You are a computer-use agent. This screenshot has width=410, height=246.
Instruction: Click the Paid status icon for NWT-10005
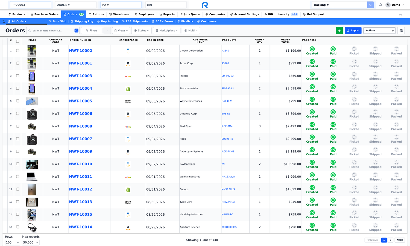pos(333,99)
